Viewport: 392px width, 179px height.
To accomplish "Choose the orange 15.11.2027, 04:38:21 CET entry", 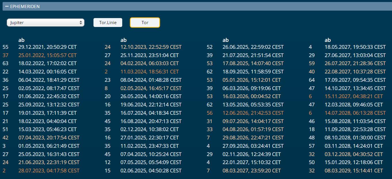I will (354, 97).
